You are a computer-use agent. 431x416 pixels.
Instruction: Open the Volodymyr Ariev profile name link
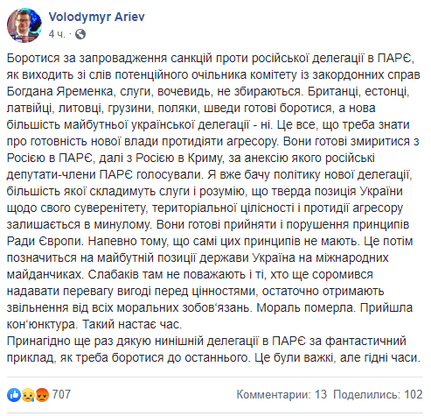96,17
